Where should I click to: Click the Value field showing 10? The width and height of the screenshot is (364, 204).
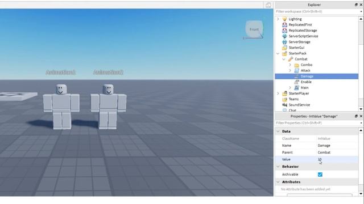tap(337, 159)
